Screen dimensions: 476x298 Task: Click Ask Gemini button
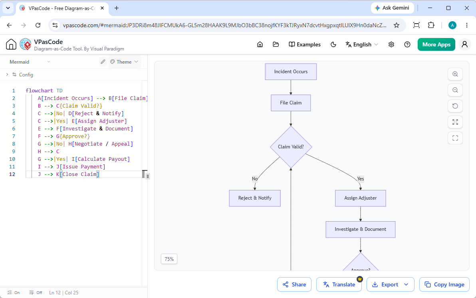click(392, 8)
